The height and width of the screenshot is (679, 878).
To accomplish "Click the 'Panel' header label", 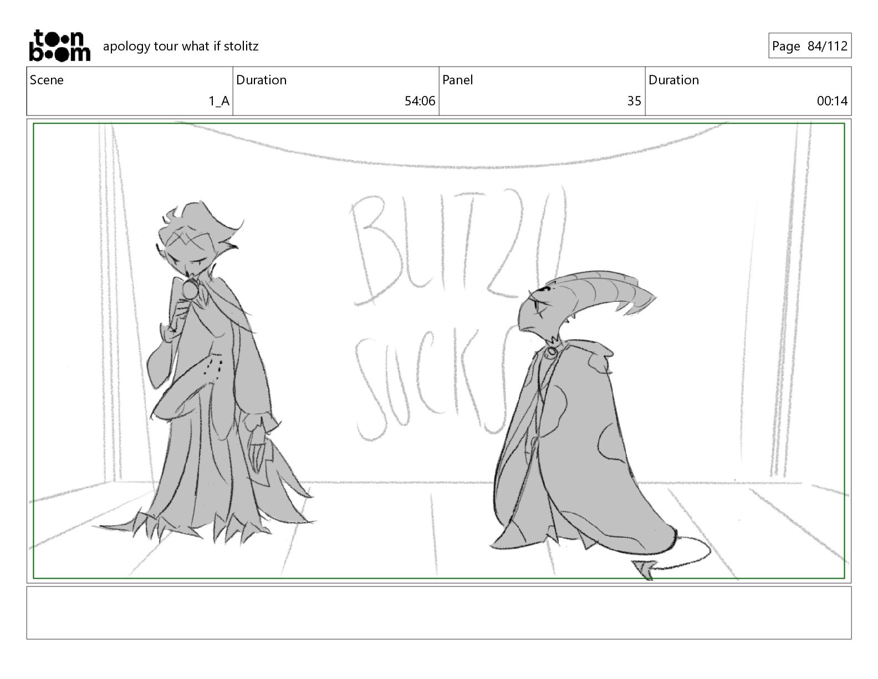I will [x=457, y=80].
